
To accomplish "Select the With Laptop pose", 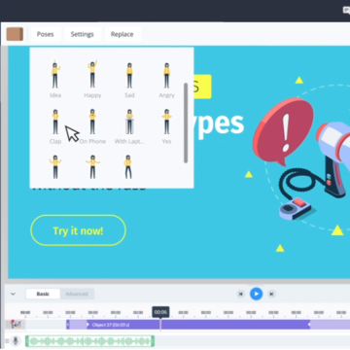I will click(129, 125).
